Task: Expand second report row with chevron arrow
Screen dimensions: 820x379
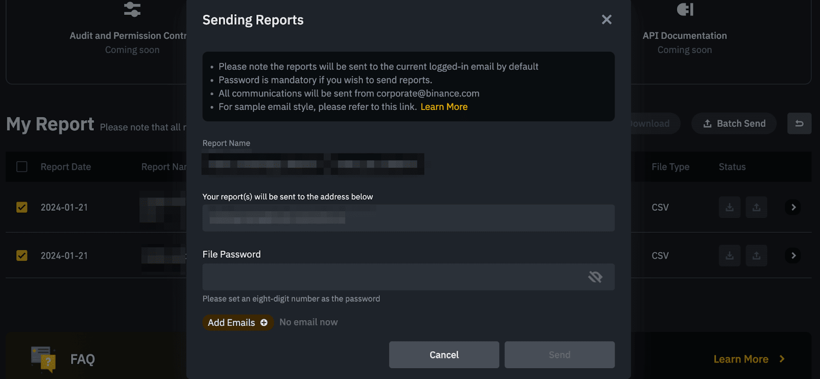Action: click(x=793, y=255)
